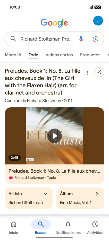Screen dimensions: 109x240
Task: Tap the magnifier icon in search box
Action: 13,39
